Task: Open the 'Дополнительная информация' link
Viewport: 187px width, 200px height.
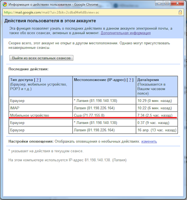Action: click(126, 33)
